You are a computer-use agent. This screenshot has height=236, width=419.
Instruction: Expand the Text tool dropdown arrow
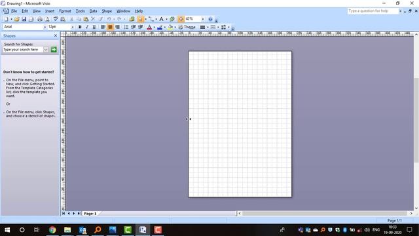[x=166, y=19]
